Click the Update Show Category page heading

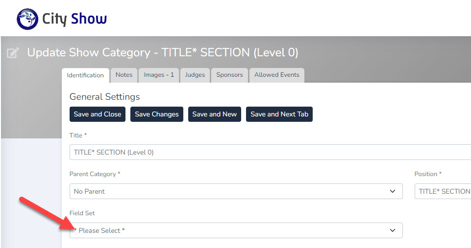point(162,52)
